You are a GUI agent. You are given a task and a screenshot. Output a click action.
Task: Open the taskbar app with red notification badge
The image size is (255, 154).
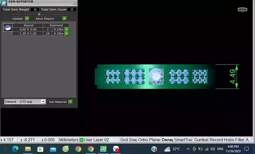[116, 149]
